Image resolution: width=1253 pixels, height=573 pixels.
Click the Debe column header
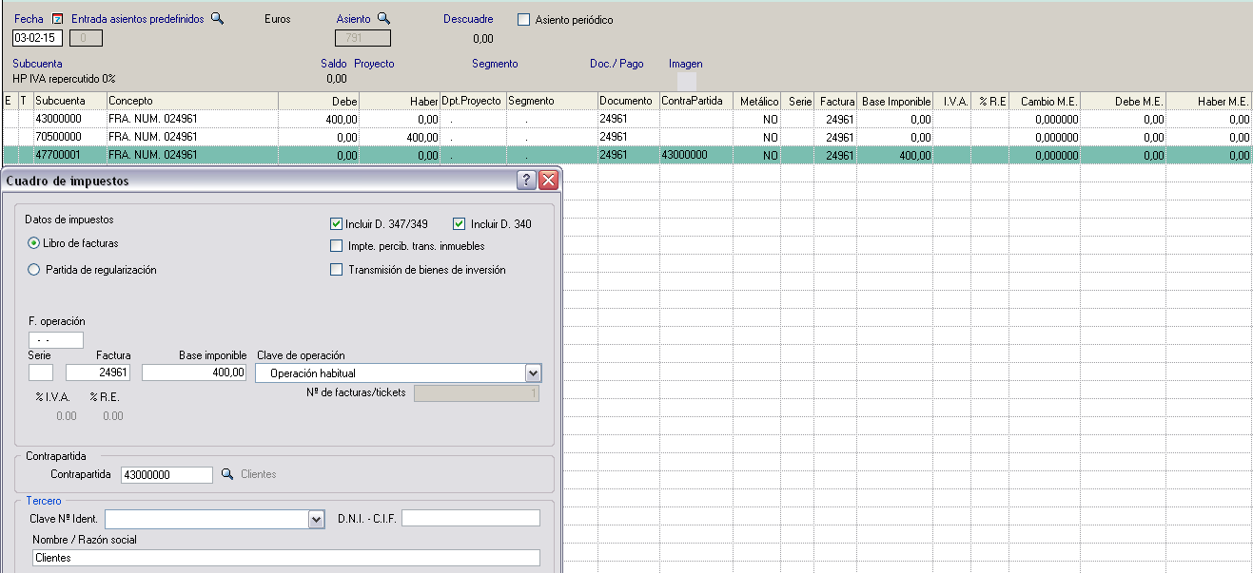click(x=320, y=101)
